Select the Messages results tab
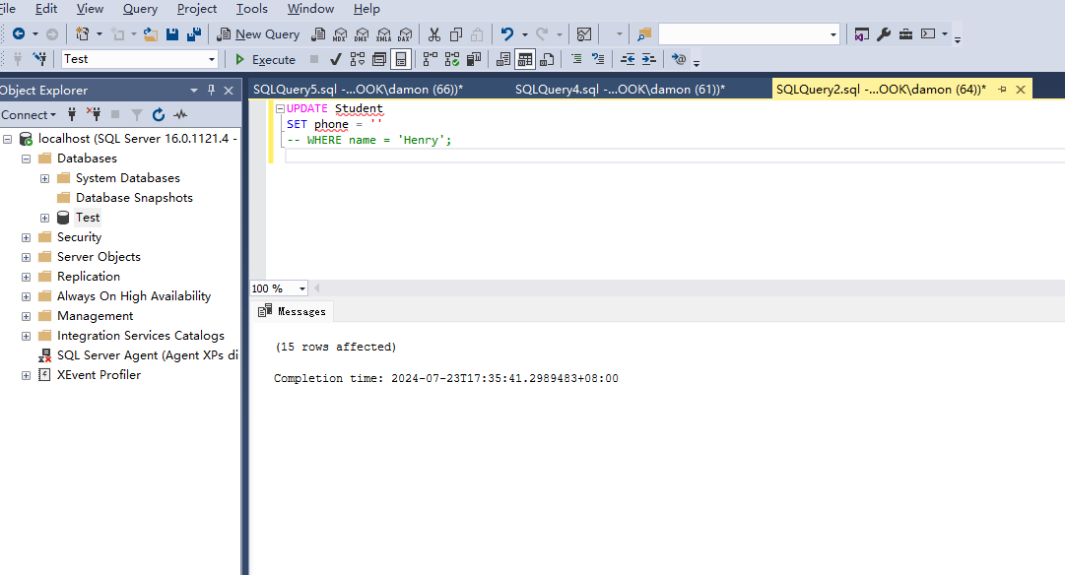Image resolution: width=1065 pixels, height=575 pixels. click(292, 311)
